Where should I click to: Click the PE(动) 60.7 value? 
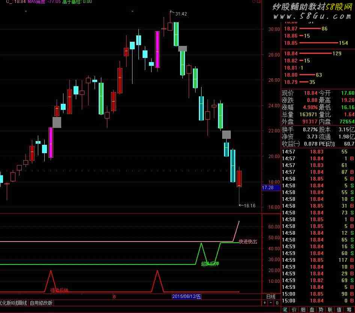pyautogui.click(x=349, y=144)
